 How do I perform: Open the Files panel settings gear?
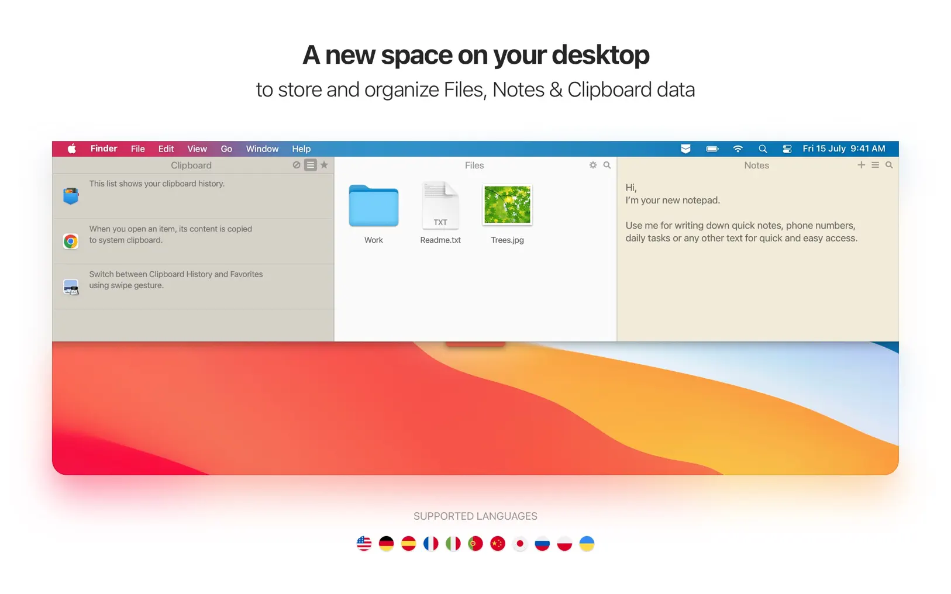593,165
